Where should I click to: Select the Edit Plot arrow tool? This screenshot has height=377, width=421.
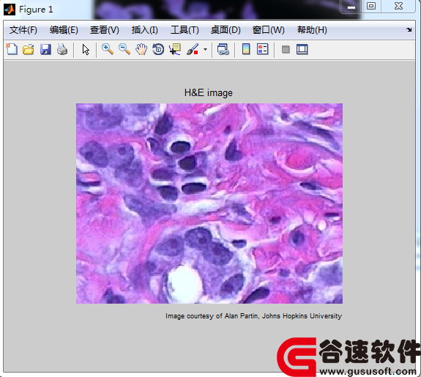click(x=86, y=49)
